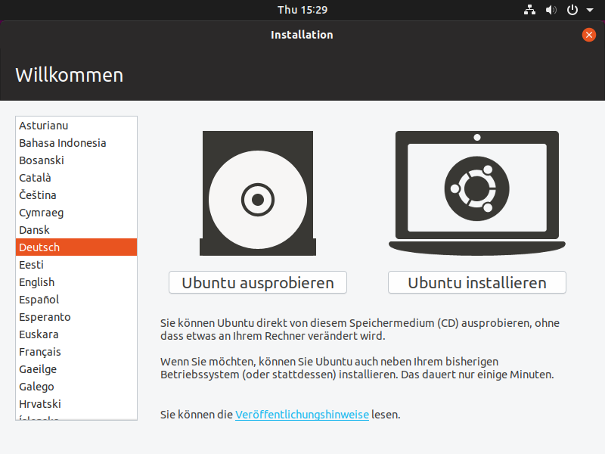This screenshot has width=605, height=454.
Task: Choose Esperanto from the list
Action: click(76, 316)
